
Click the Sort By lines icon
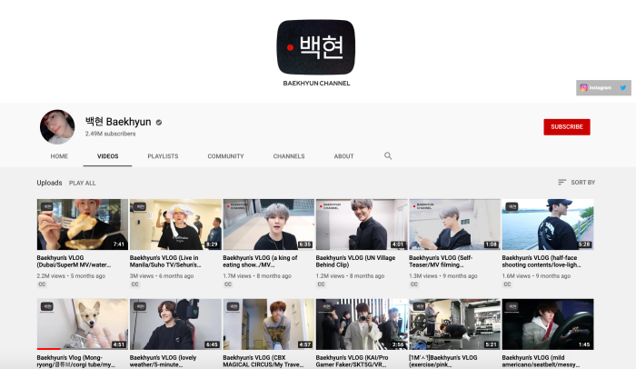[x=561, y=183]
